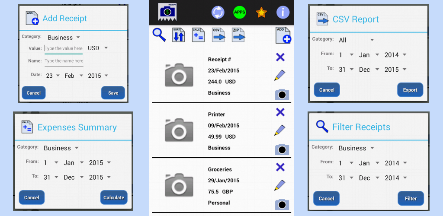Tap the CSV export icon in toolbar
This screenshot has width=443, height=216.
click(218, 35)
